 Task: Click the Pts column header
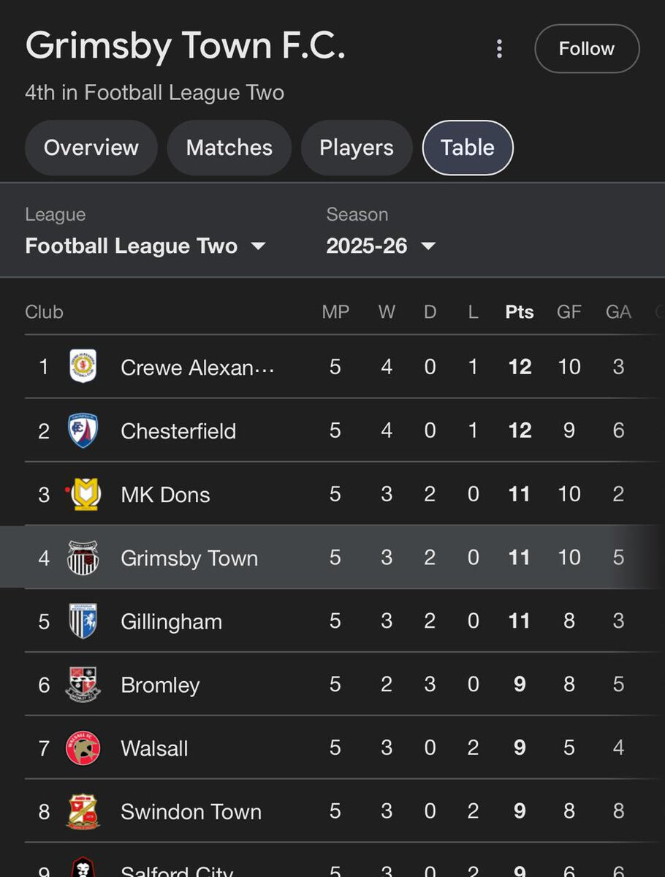(x=520, y=312)
